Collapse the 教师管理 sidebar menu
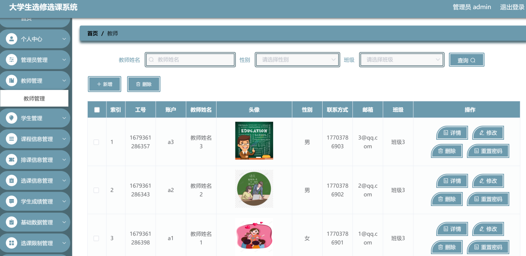Screen dimensions: 526x256 (x=35, y=81)
